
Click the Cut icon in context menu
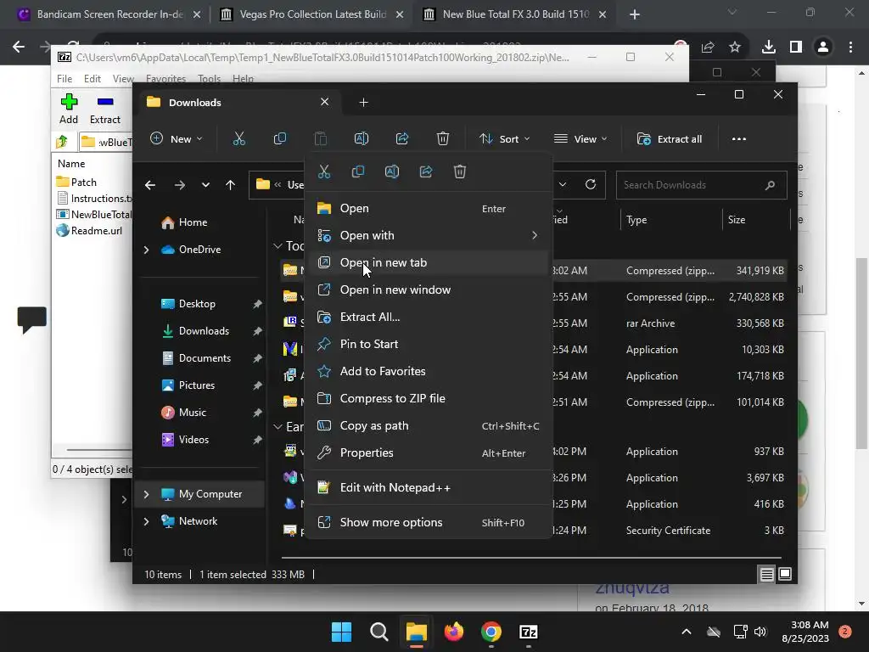click(324, 171)
